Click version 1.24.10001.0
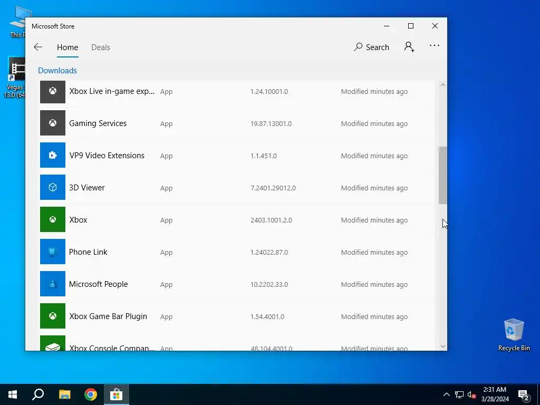Image resolution: width=540 pixels, height=405 pixels. point(269,92)
